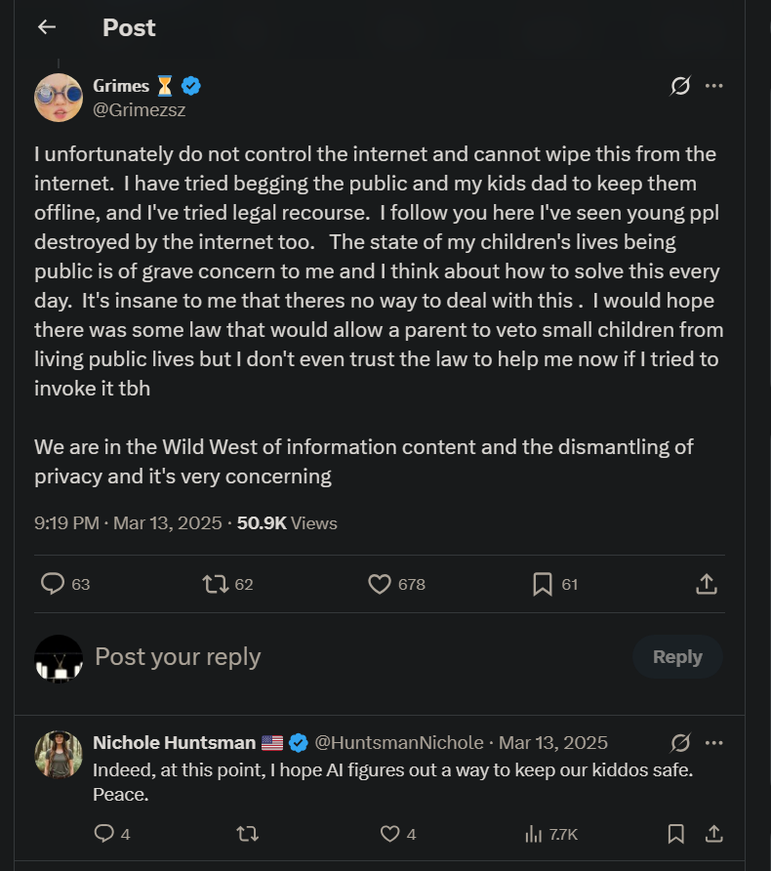
Task: Open more options on Grimes' post
Action: pos(713,86)
